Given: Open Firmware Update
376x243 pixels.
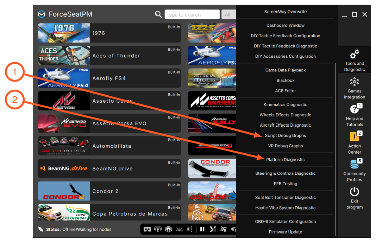Looking at the screenshot, I should 286,232.
